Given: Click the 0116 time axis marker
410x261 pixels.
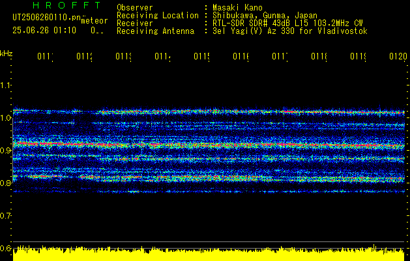Looking at the screenshot, I should pos(241,57).
